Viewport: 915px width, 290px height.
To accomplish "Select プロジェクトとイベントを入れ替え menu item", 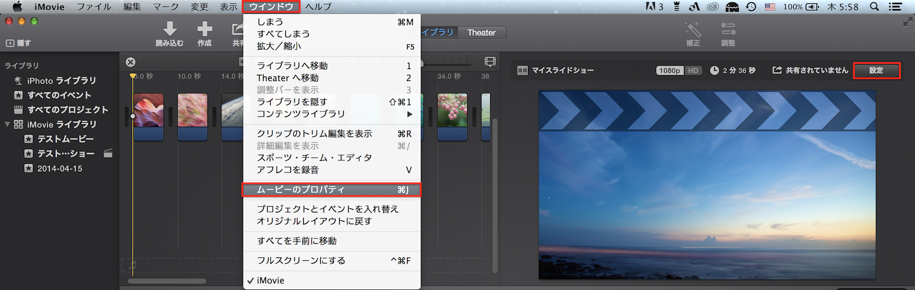I will (332, 209).
